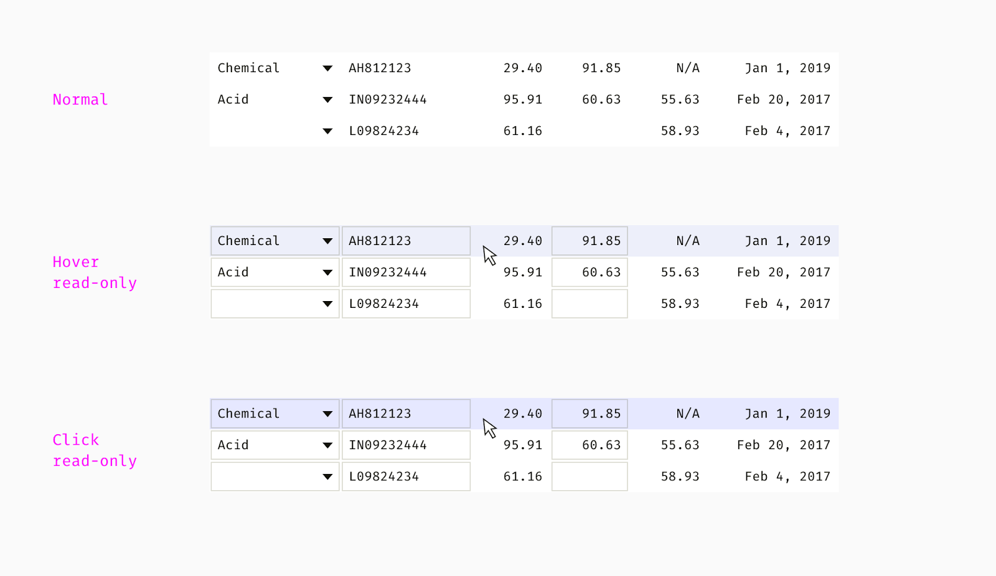Select Jan 1, 2019 cell in Normal table
The image size is (996, 576).
787,68
